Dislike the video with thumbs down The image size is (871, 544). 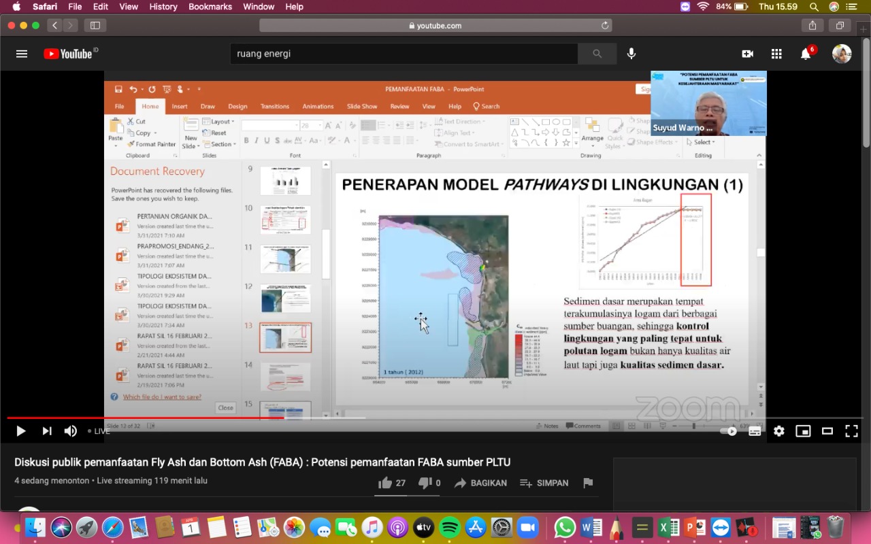[429, 483]
